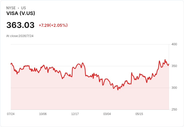Image resolution: width=184 pixels, height=127 pixels.
Task: Select the 12/17 date on x-axis
Action: click(75, 114)
